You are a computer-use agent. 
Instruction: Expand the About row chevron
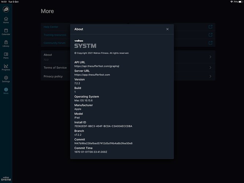click(x=210, y=57)
